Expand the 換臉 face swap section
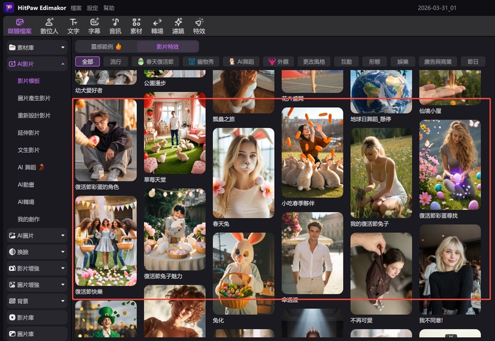This screenshot has height=341, width=495. click(37, 252)
